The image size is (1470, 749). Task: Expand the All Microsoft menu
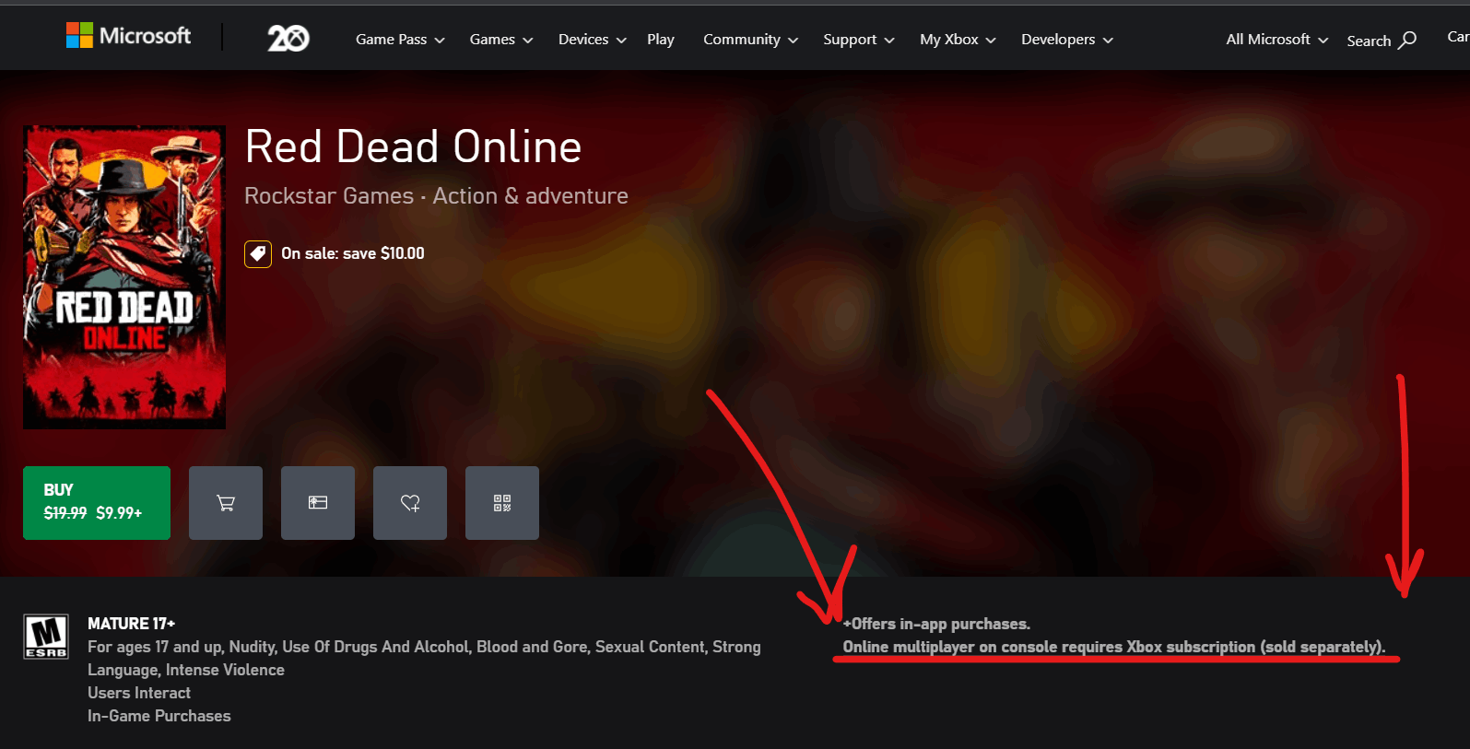pos(1276,40)
